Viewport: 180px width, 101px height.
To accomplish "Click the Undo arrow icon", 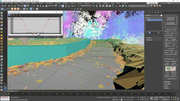I will tap(2, 6).
